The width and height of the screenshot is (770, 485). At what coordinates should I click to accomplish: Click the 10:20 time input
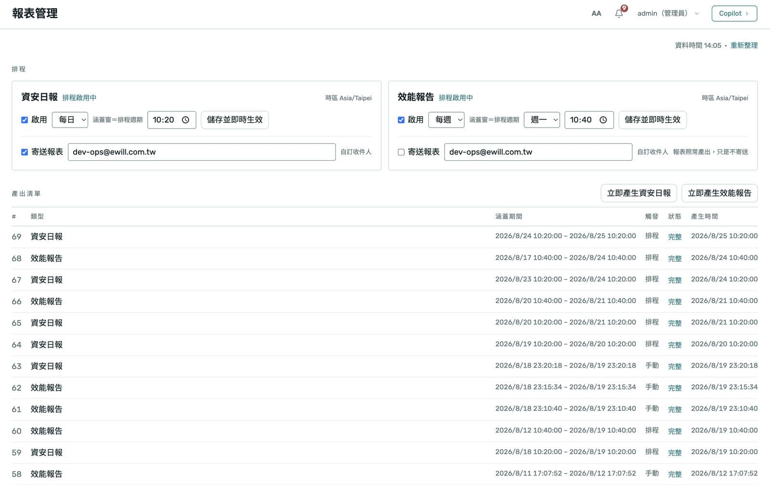click(x=172, y=120)
